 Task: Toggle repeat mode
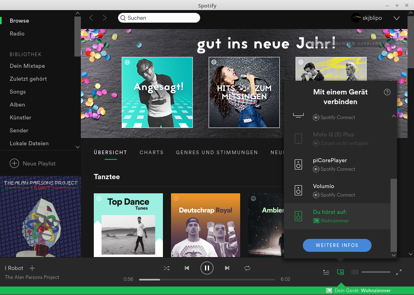pyautogui.click(x=247, y=268)
